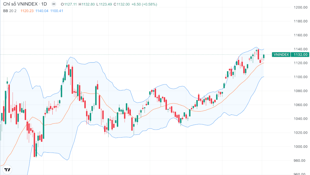Click the low value L1123.49
This screenshot has width=310, height=175.
[x=104, y=4]
